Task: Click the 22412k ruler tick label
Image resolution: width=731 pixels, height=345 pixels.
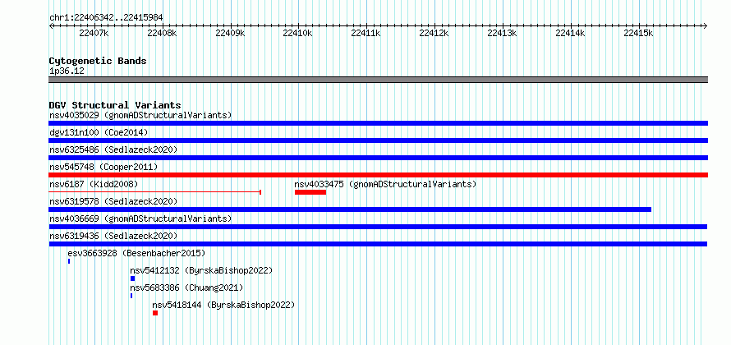Action: tap(434, 33)
